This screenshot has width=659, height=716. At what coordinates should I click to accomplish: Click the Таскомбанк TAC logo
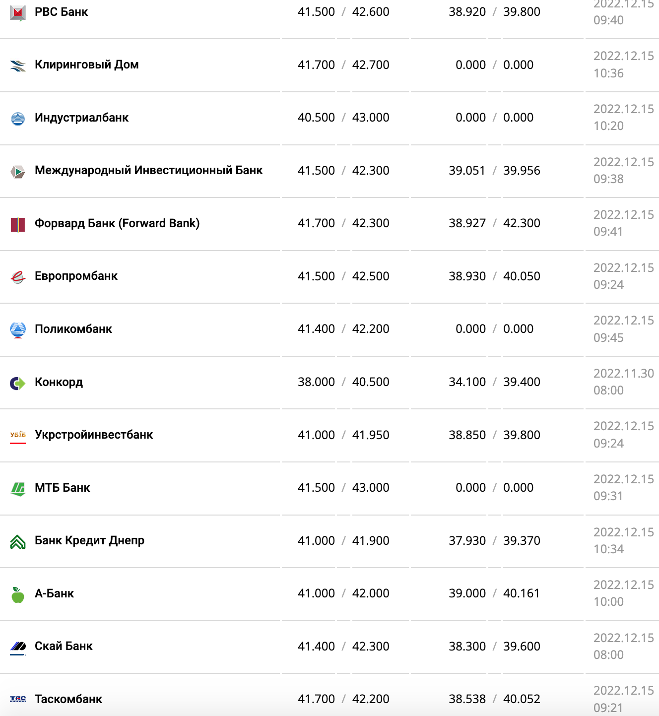click(x=18, y=699)
